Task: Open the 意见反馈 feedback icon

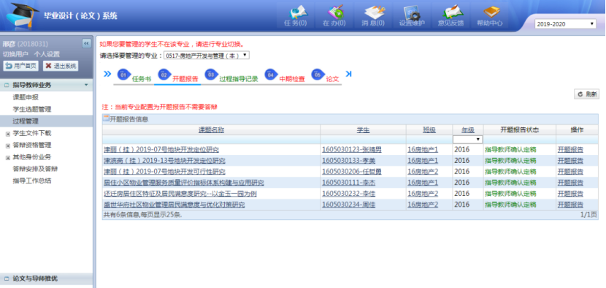Action: (450, 15)
